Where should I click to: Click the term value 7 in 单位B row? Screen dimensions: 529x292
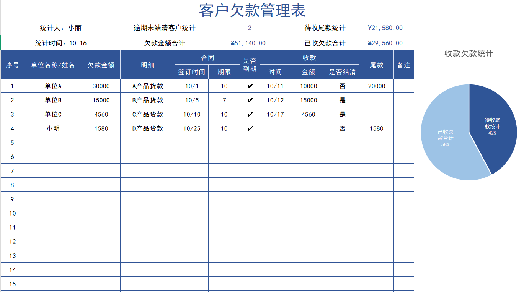click(x=224, y=100)
